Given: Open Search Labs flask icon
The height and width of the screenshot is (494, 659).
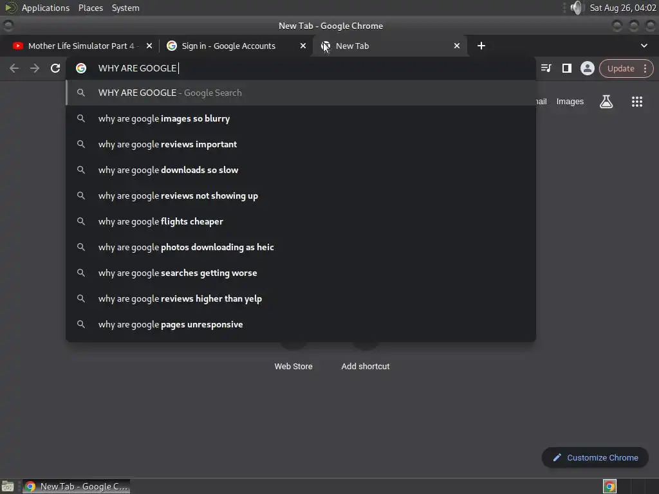Looking at the screenshot, I should coord(606,102).
